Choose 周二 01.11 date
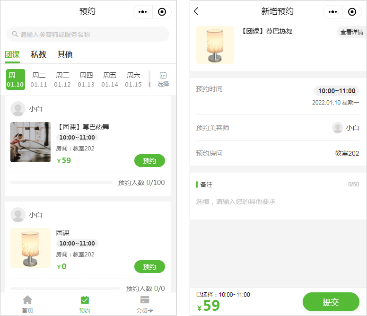The height and width of the screenshot is (316, 367). click(39, 79)
